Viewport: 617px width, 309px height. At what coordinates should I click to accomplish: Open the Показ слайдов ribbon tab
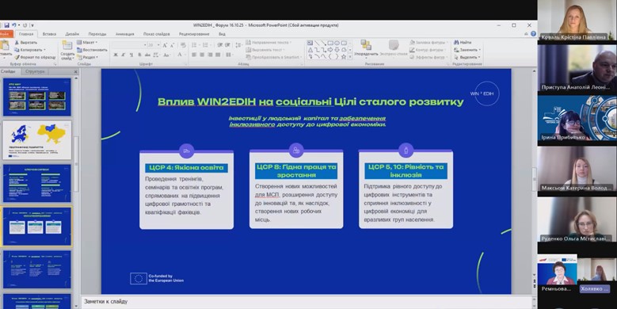[x=157, y=34]
